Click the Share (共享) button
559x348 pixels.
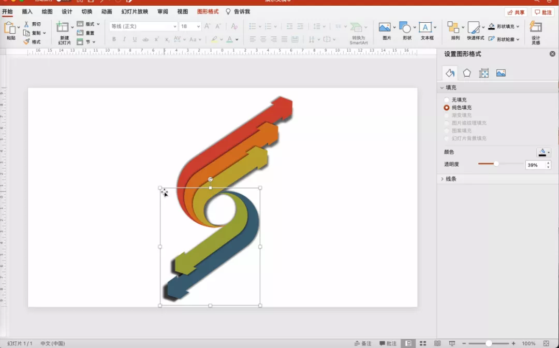pos(516,12)
